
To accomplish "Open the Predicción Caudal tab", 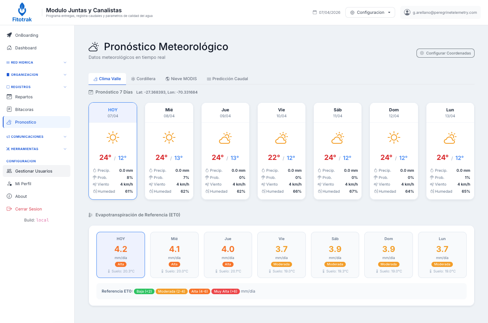I will 227,79.
